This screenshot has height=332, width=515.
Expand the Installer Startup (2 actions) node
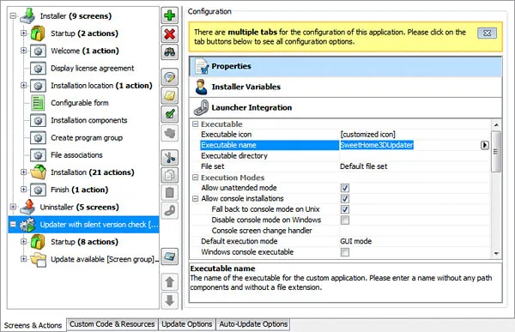24,33
